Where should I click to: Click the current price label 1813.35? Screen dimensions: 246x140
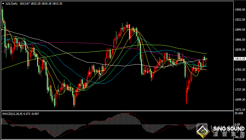click(x=239, y=59)
